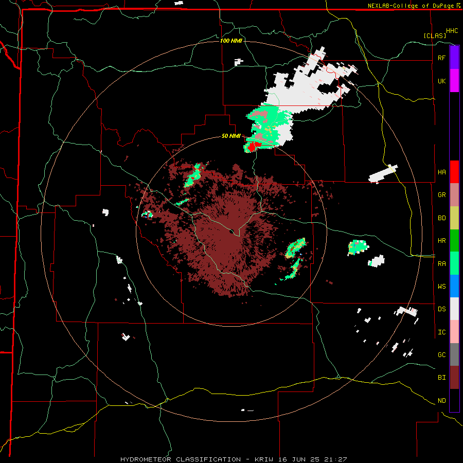Click the 50 NMI range ring label
Viewport: 463px width, 463px height.
pyautogui.click(x=231, y=136)
